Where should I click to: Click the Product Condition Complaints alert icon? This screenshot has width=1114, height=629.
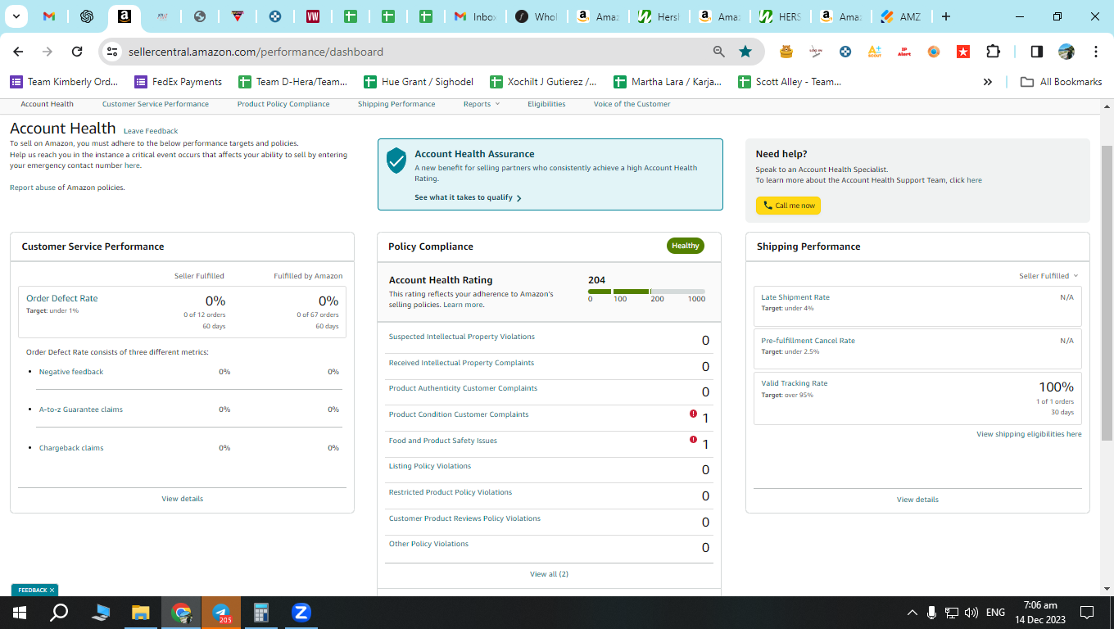click(x=694, y=414)
